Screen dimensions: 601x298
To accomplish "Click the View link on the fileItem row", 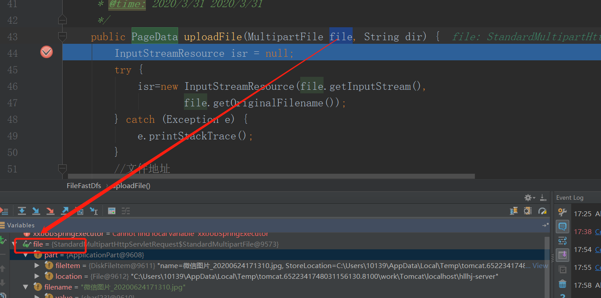I will (x=540, y=265).
